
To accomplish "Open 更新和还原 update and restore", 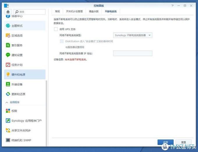I will point(18,94).
